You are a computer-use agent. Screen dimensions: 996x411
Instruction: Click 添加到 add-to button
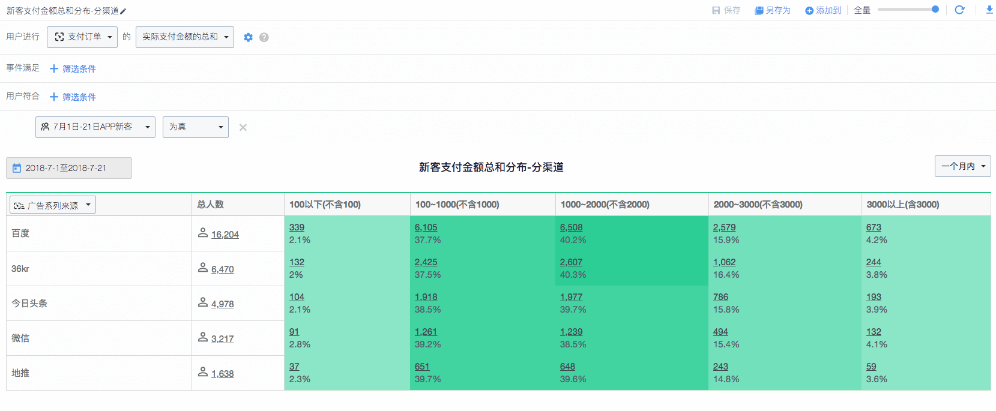click(x=823, y=10)
